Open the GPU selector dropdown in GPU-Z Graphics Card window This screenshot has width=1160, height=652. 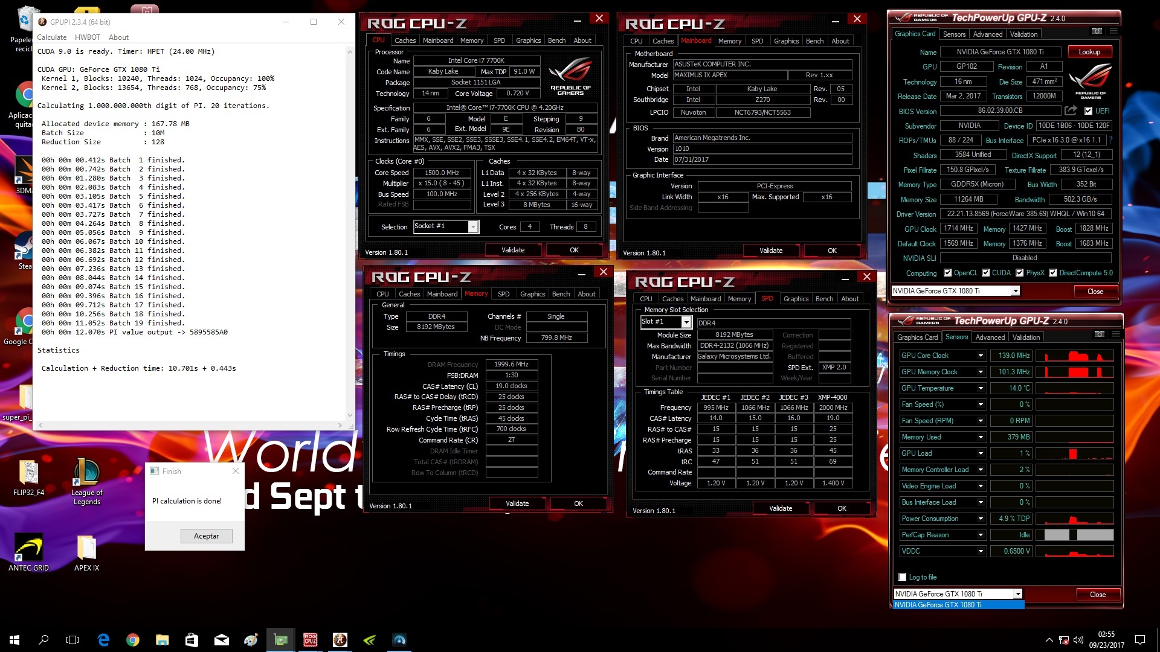coord(1016,291)
